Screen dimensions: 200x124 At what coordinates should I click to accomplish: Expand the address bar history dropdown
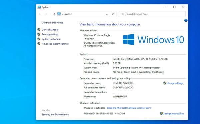pos(107,14)
